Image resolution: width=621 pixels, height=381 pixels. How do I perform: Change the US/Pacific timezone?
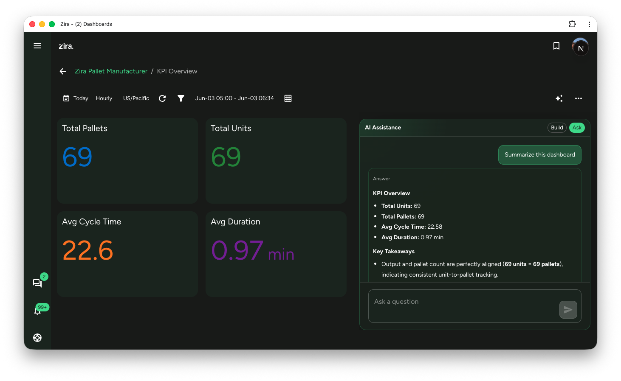pos(136,98)
